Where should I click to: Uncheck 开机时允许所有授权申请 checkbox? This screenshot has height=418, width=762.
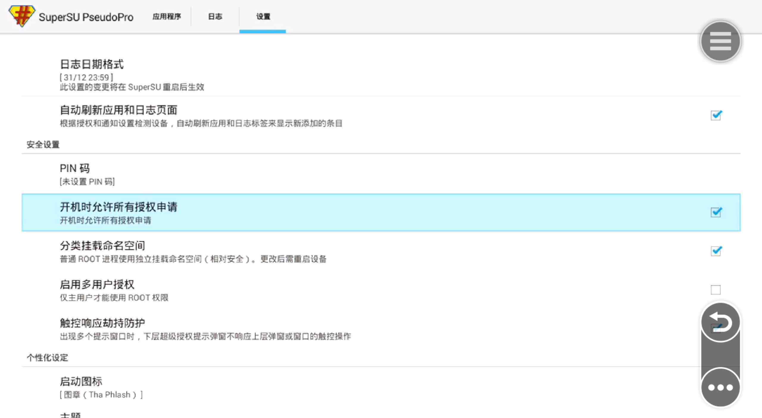coord(716,212)
